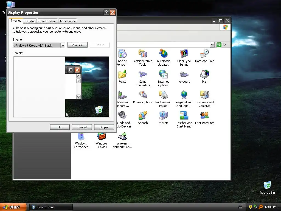Click the magnifier tray icon
The height and width of the screenshot is (211, 281).
[261, 207]
